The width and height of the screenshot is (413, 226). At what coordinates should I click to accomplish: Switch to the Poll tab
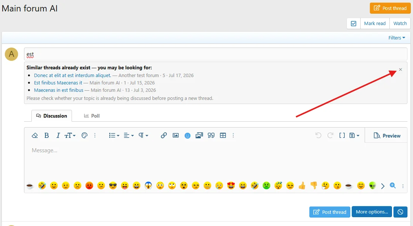click(x=92, y=116)
